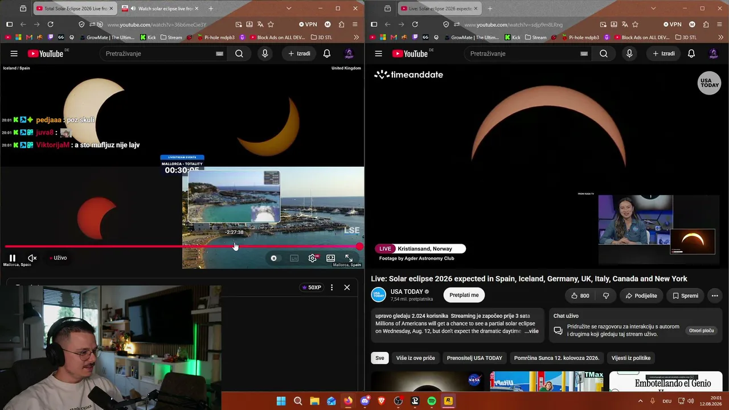Close the 50XP chat panel
This screenshot has width=729, height=410.
347,288
